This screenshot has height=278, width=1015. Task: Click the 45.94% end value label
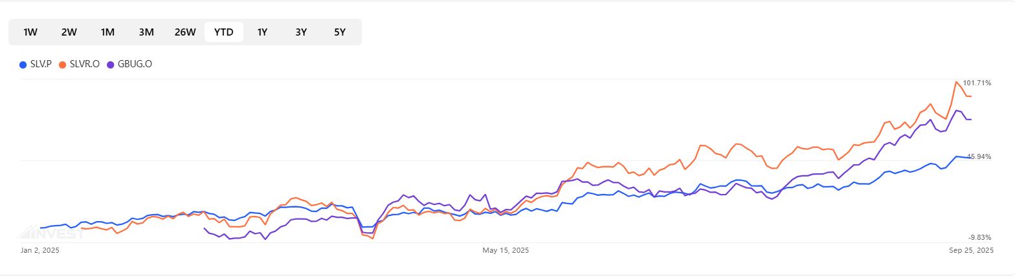tap(979, 156)
